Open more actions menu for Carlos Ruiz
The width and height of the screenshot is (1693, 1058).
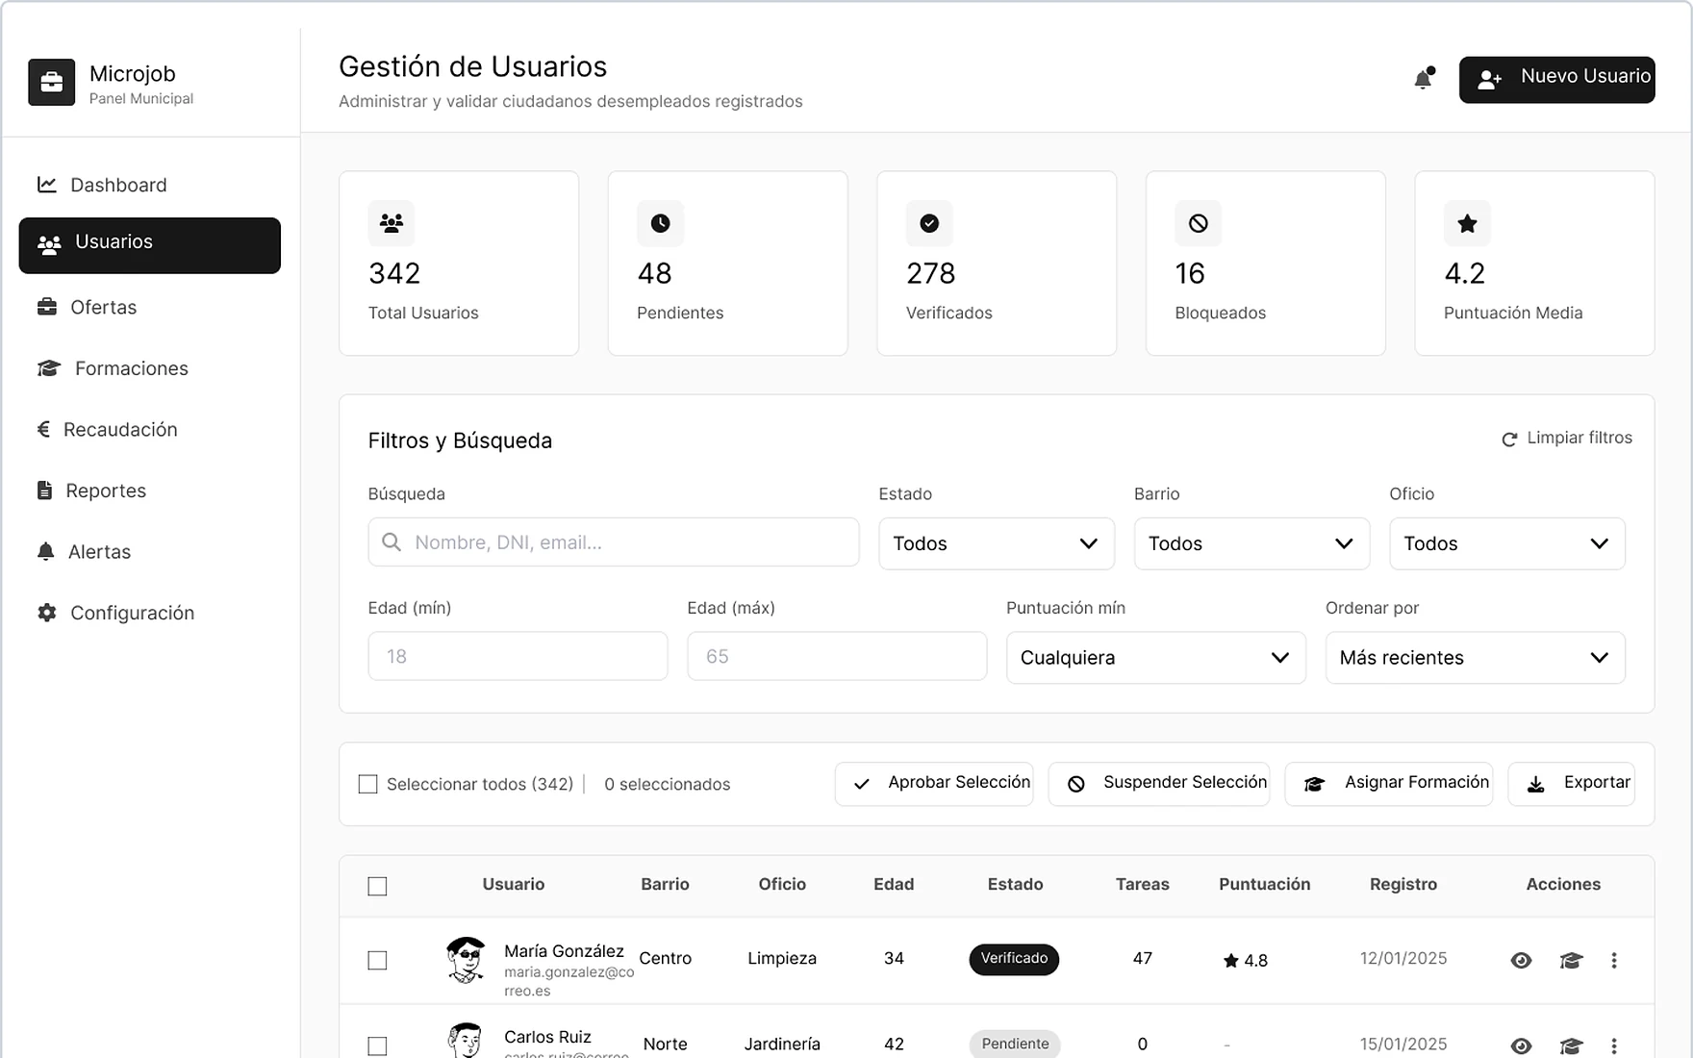[x=1614, y=1045]
